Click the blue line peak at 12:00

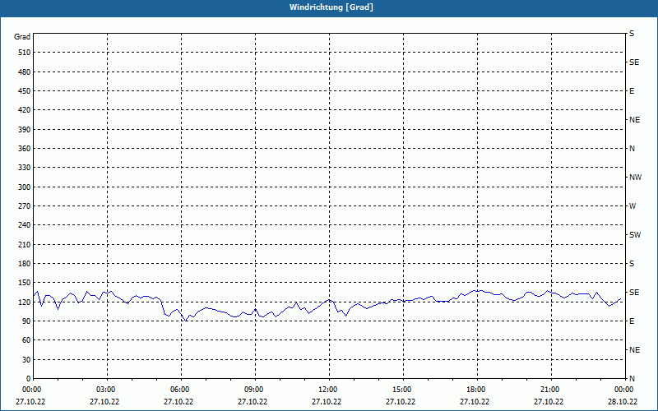click(329, 300)
